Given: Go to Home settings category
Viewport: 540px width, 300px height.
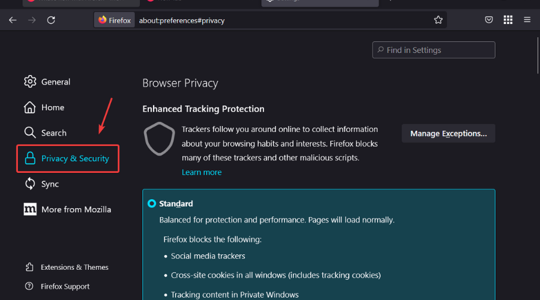Looking at the screenshot, I should (44, 107).
